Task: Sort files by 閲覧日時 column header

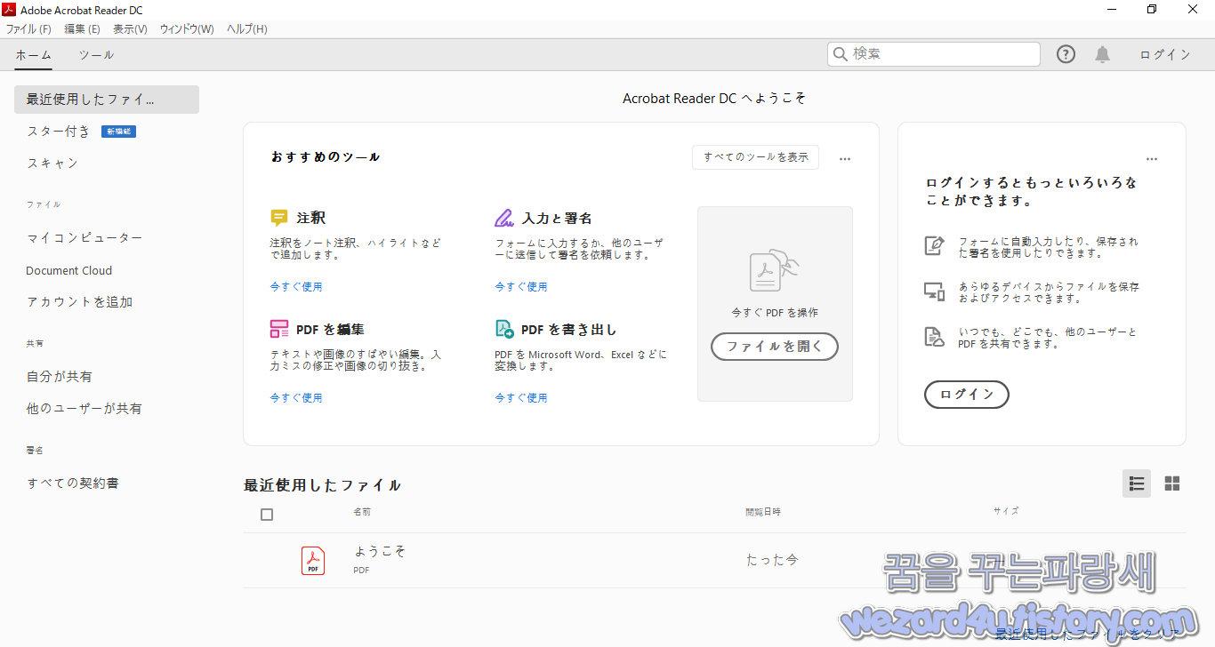Action: click(763, 512)
